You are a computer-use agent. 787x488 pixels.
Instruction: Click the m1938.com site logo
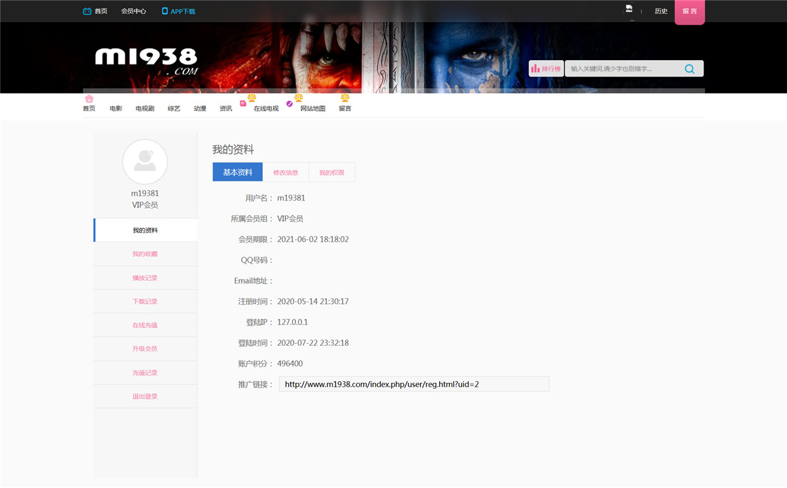pyautogui.click(x=147, y=61)
